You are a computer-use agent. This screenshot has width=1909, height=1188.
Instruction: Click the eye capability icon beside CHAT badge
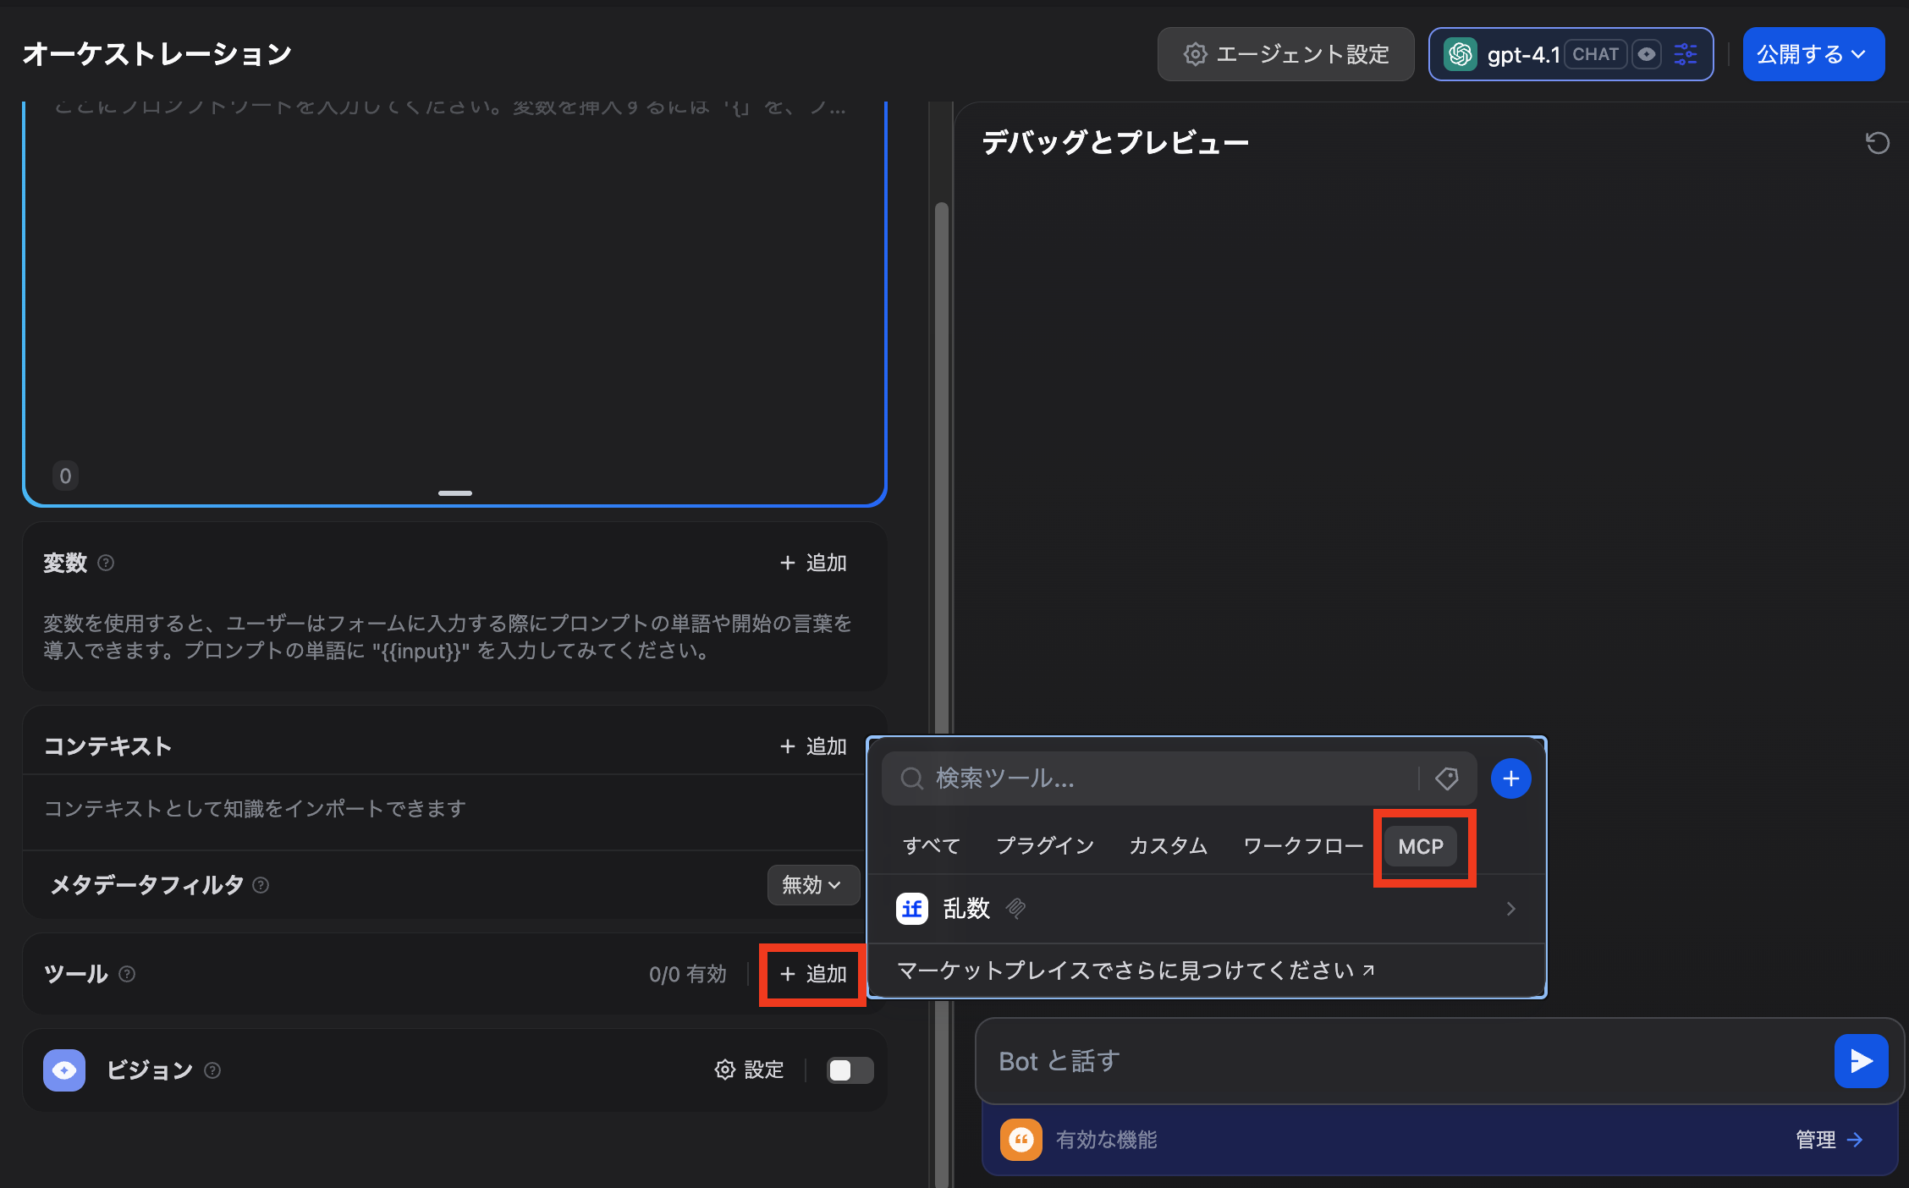click(1646, 53)
